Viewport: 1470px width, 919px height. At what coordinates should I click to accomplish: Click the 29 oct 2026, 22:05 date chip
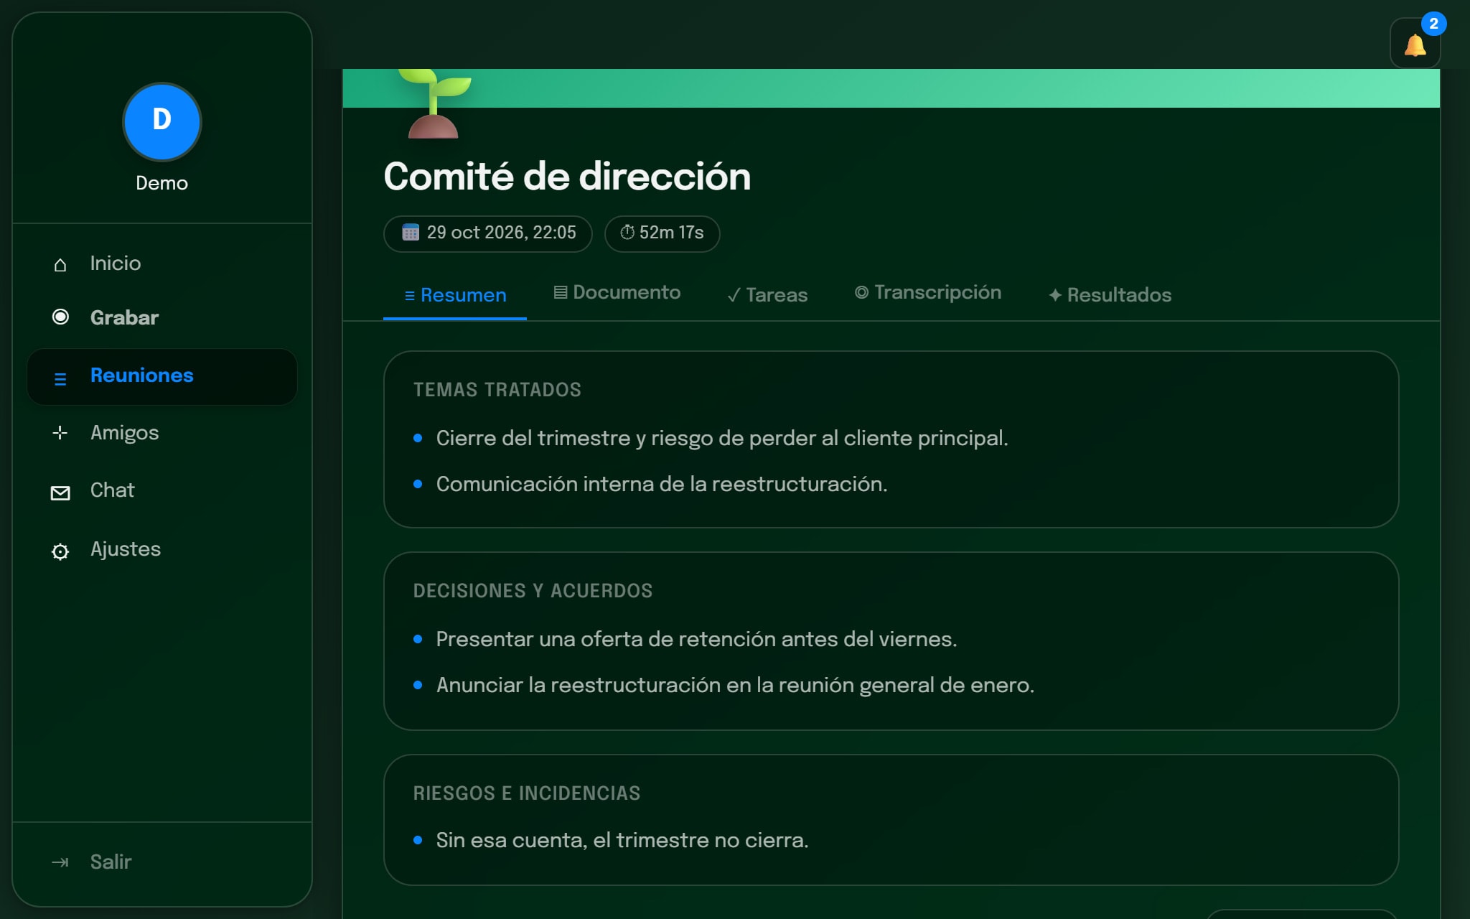point(488,233)
